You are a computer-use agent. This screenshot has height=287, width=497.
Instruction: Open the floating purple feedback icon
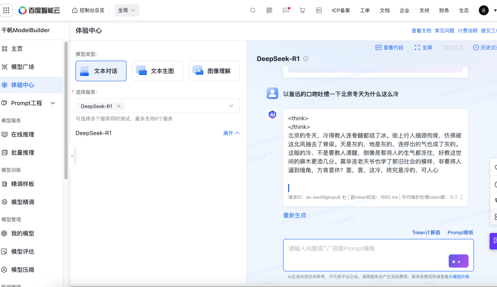[493, 241]
